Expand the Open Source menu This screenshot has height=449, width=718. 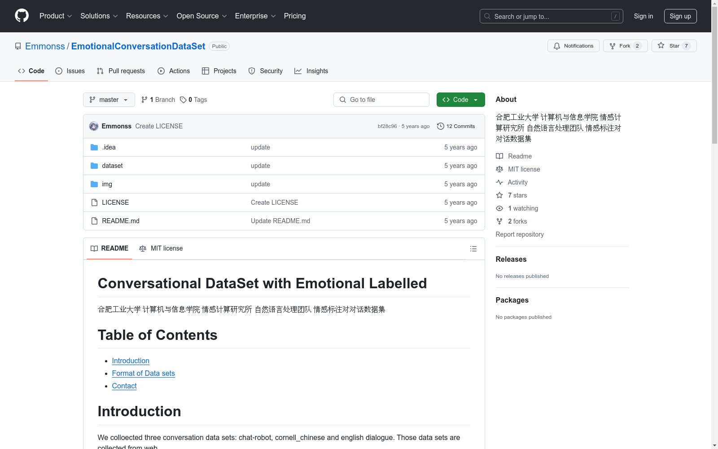click(x=202, y=16)
